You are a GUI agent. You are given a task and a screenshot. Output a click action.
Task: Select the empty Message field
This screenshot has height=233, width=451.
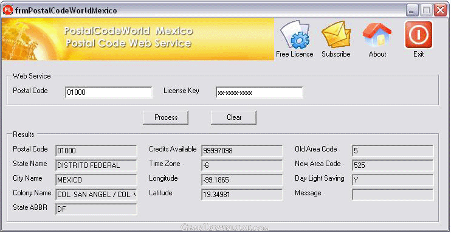pos(393,195)
